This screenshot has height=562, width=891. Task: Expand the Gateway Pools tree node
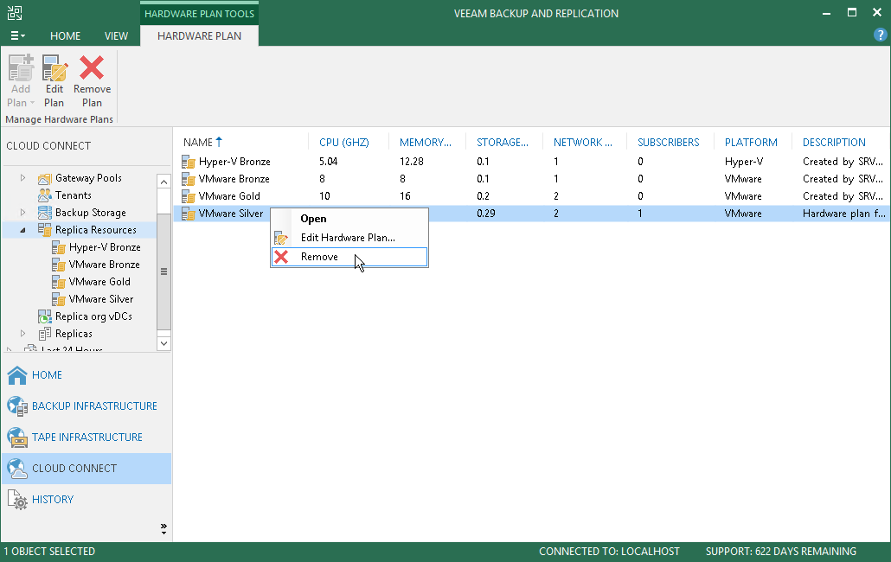click(22, 178)
